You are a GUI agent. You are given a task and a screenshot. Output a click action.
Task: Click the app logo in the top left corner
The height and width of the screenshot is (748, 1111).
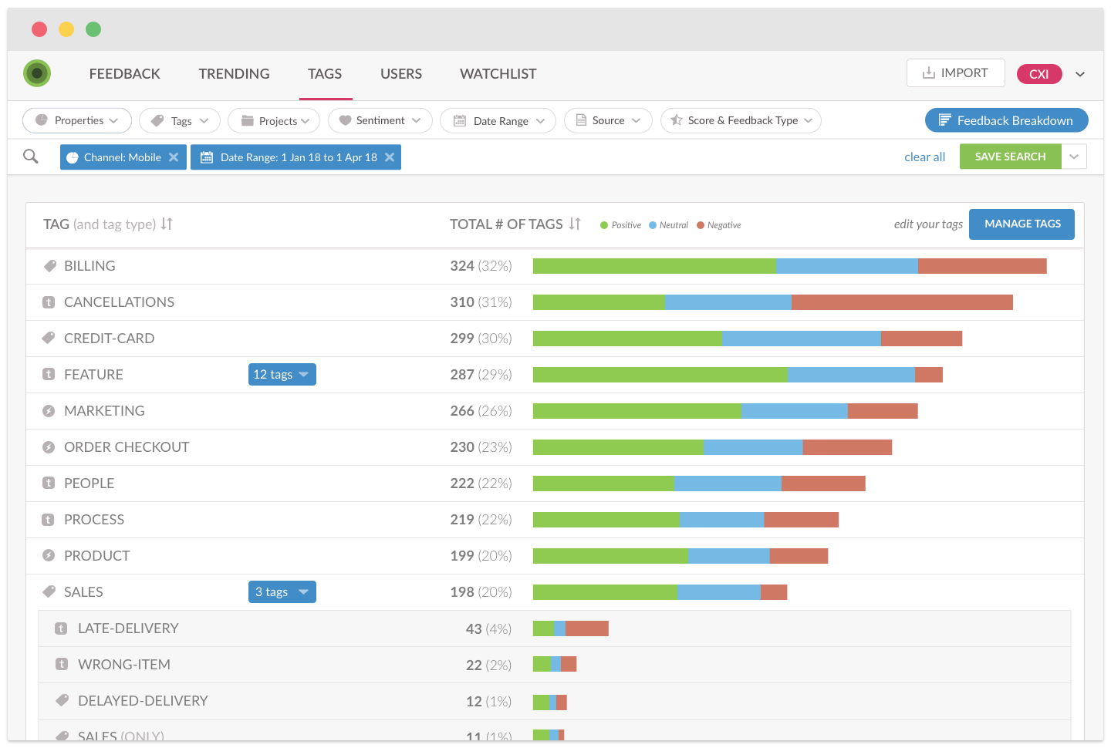tap(36, 73)
